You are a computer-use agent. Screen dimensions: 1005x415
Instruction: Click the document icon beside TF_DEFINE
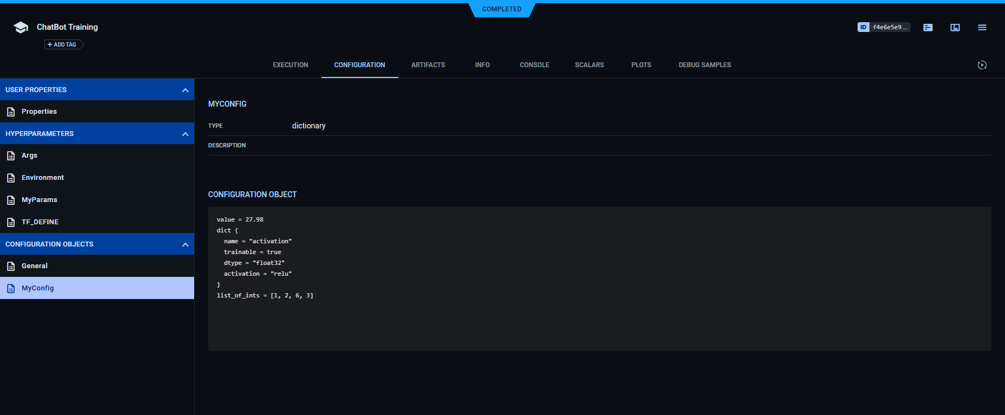[11, 222]
